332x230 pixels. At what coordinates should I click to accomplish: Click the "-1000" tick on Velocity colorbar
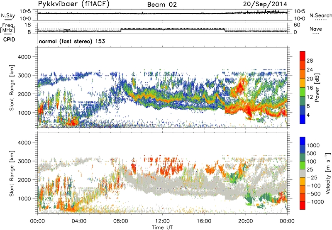click(315, 202)
